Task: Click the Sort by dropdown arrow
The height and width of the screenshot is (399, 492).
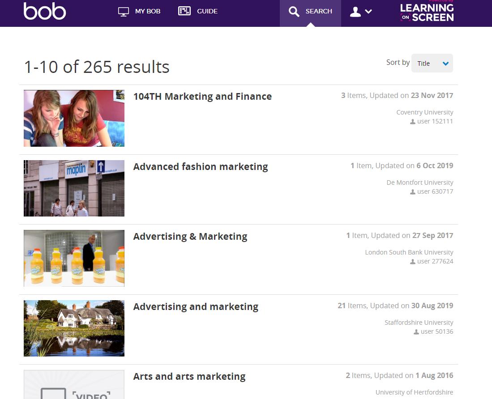Action: [x=445, y=64]
